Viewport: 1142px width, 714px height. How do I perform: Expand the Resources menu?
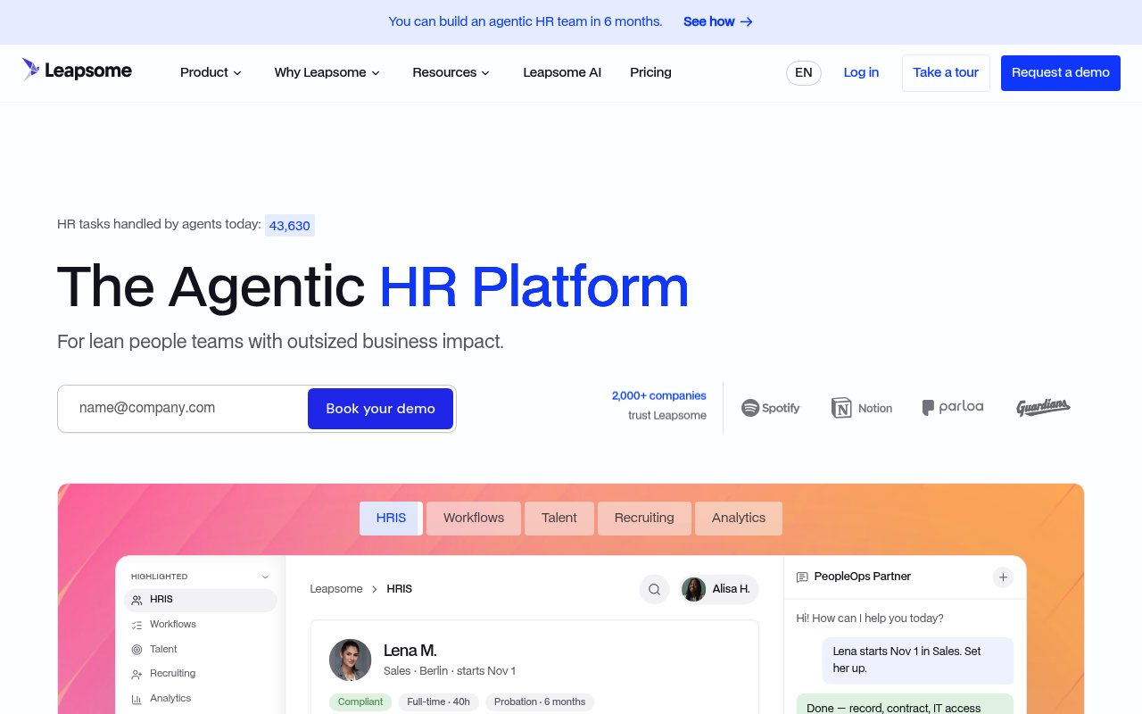pos(451,72)
